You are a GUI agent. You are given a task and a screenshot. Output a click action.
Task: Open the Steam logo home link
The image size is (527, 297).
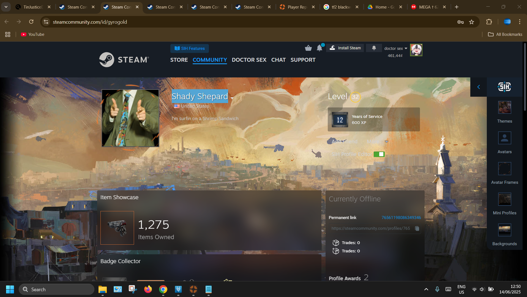point(124,60)
